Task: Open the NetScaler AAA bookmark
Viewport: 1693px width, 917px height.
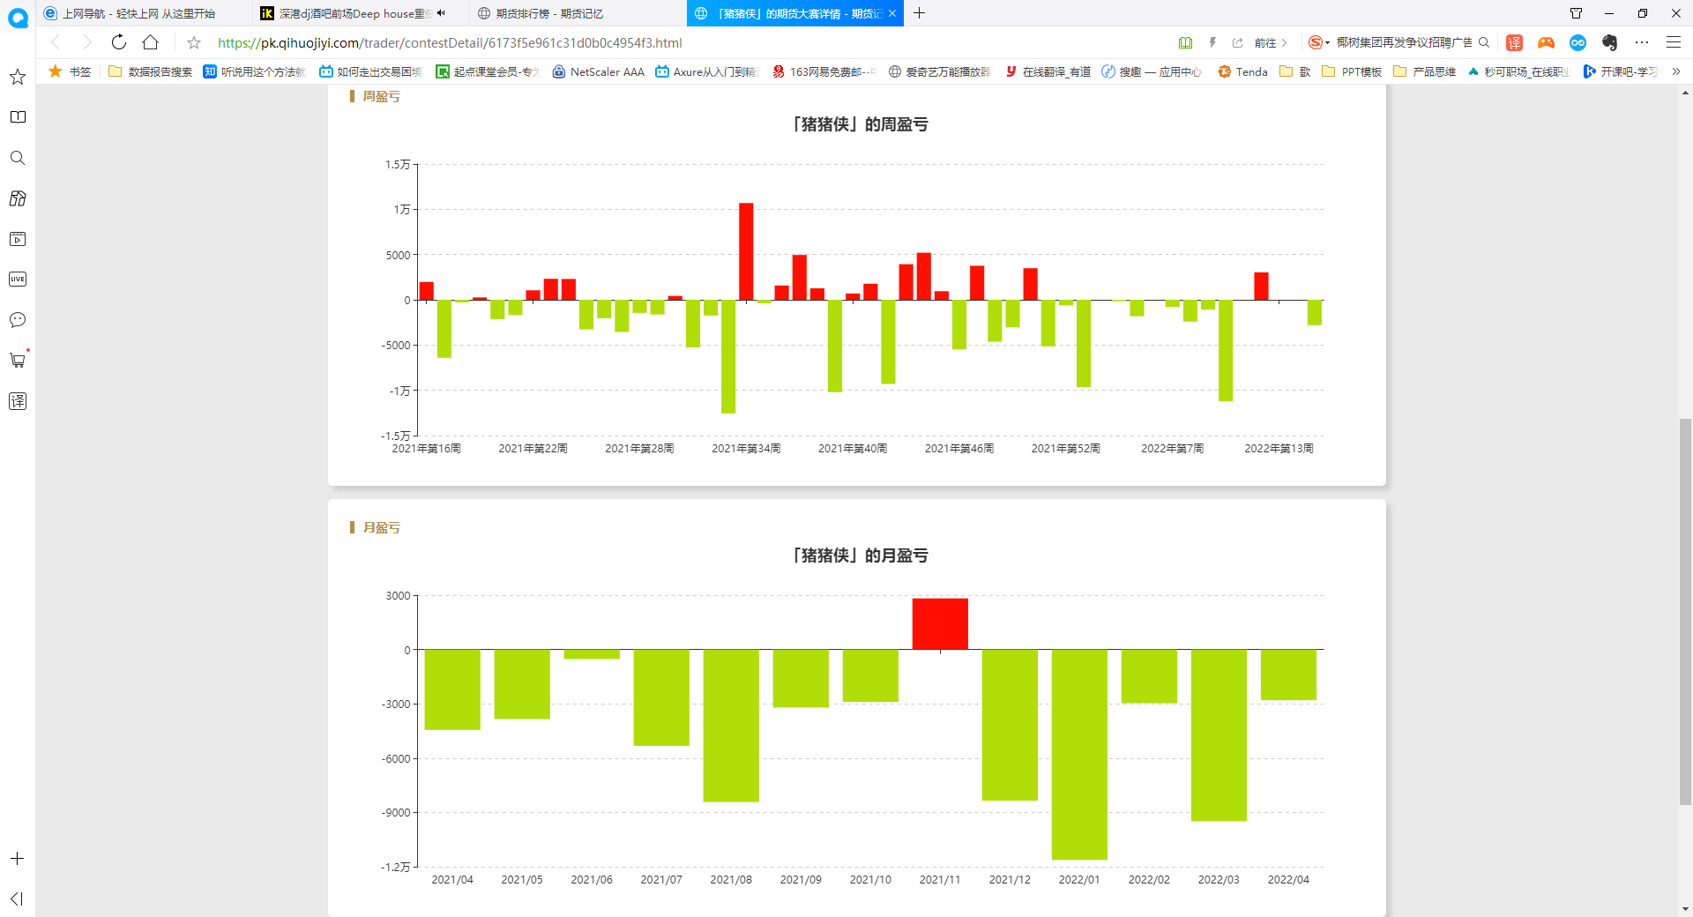Action: (x=599, y=71)
